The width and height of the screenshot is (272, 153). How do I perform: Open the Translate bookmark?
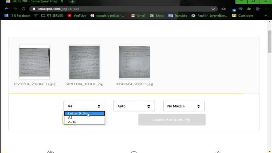pos(178,16)
